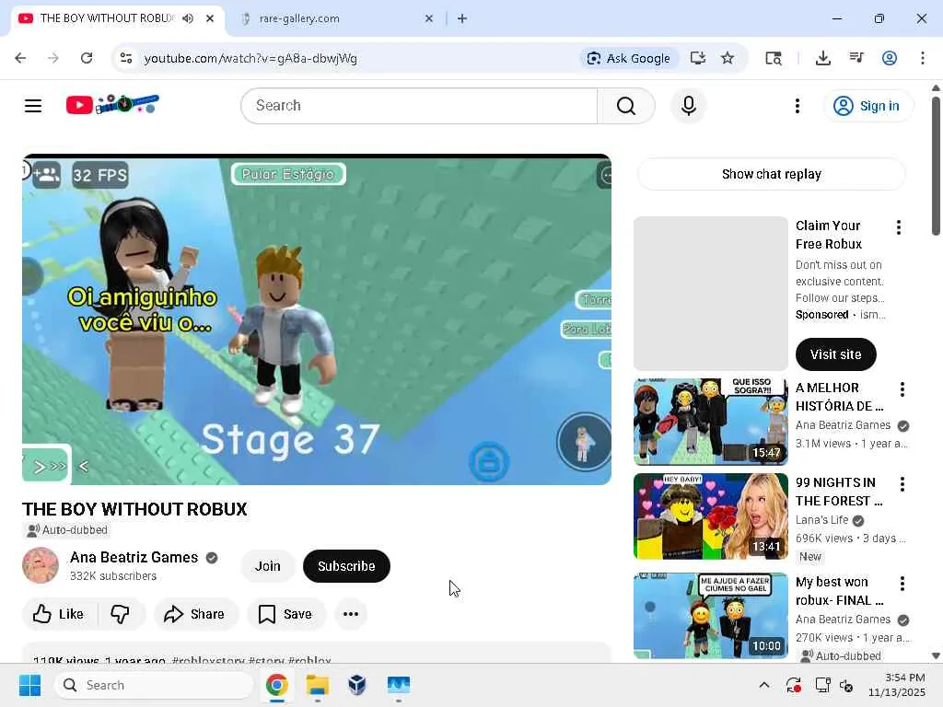Open Chrome profile icon
Viewport: 943px width, 707px height.
890,58
